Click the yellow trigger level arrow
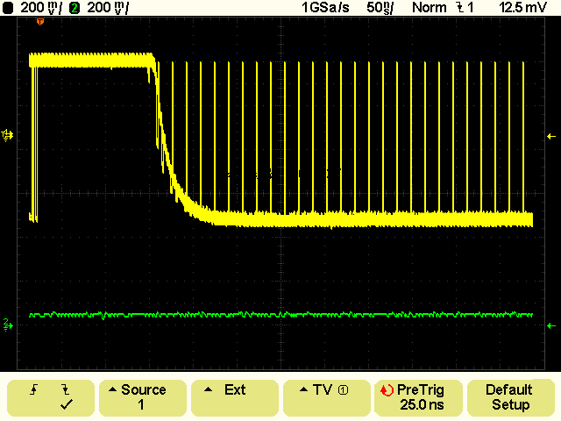This screenshot has width=561, height=421. 551,136
